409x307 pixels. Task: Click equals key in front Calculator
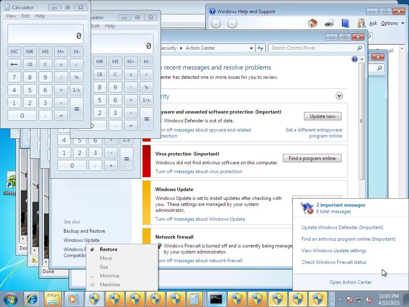point(76,109)
